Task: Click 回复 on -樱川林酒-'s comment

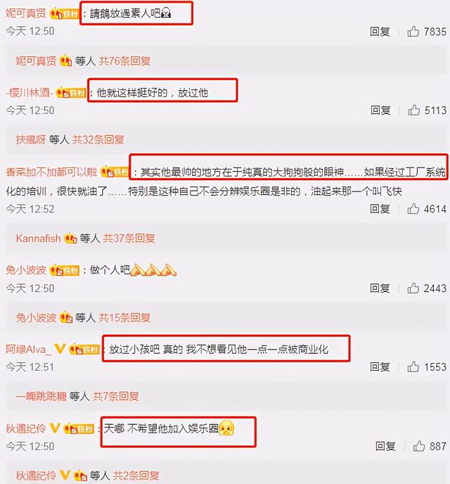Action: 380,110
